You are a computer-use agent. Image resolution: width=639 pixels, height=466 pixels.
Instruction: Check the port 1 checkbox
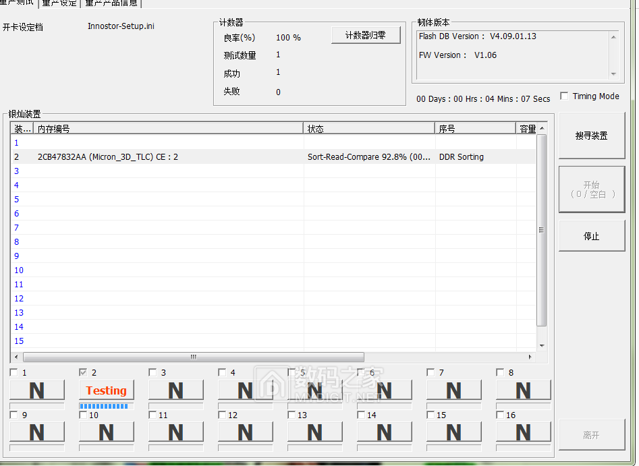click(14, 372)
